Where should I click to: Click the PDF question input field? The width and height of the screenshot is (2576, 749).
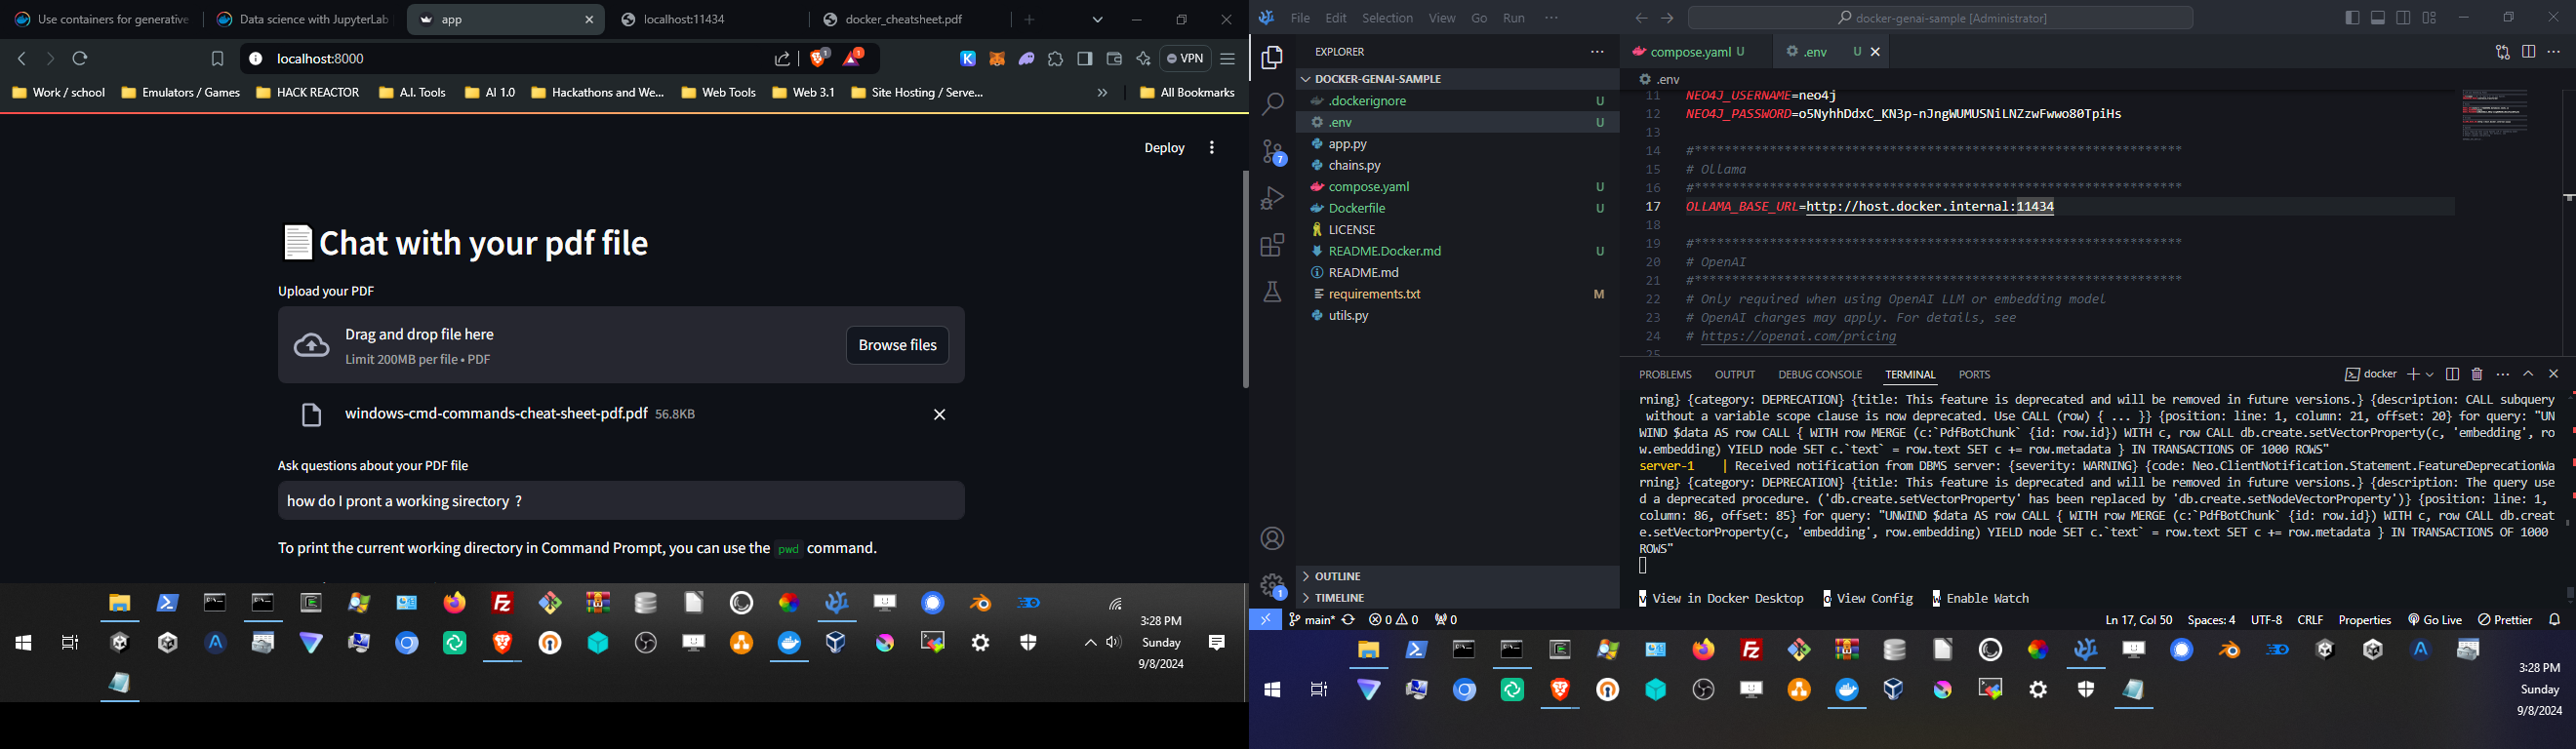(x=621, y=501)
